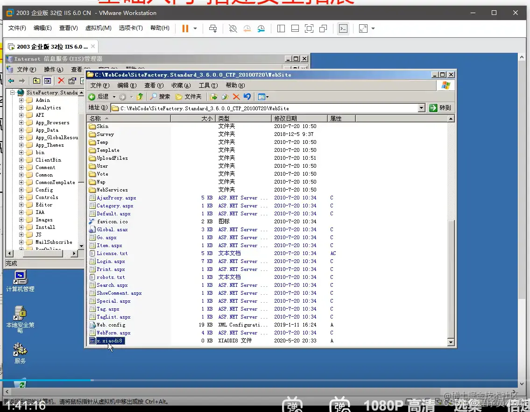Open snapshot manager icon in VMware toolbar
Viewport: 530px width, 412px height.
261,28
